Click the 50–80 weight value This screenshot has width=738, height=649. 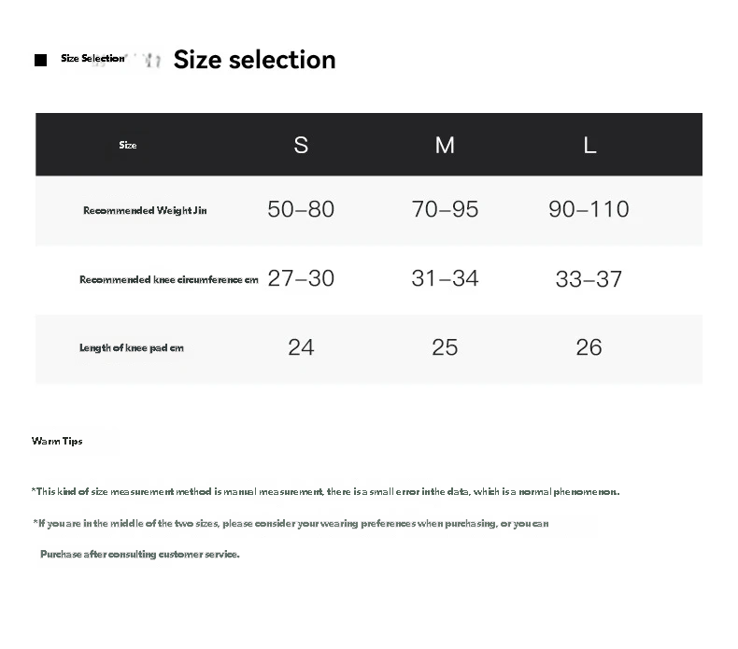click(x=301, y=209)
